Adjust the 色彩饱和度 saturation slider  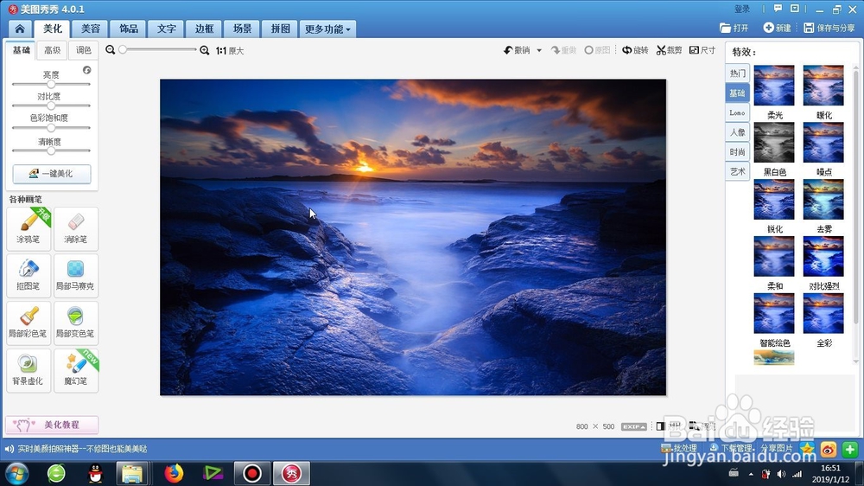(51, 127)
